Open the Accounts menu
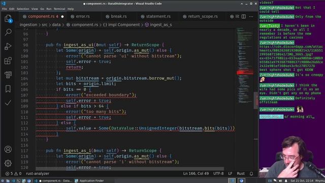The width and height of the screenshot is (325, 183). click(8, 149)
